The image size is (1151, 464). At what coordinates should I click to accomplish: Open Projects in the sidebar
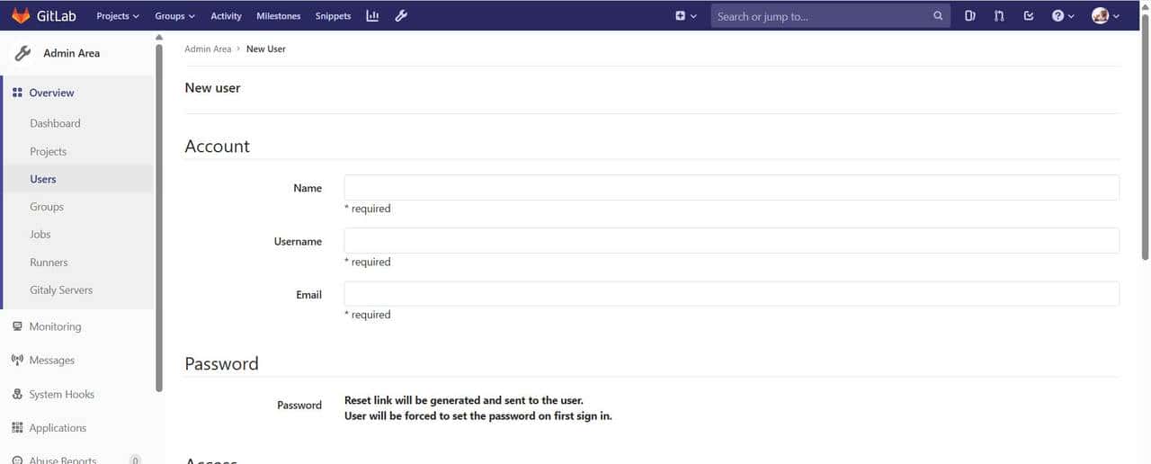pos(48,151)
